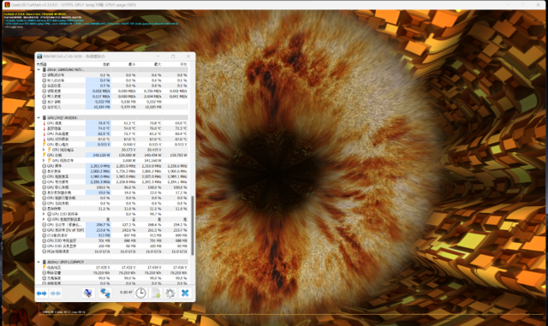
Task: Open sensor settings via the gear icon
Action: tap(170, 293)
